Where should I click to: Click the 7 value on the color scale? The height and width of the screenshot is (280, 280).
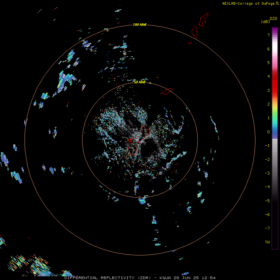click(268, 35)
